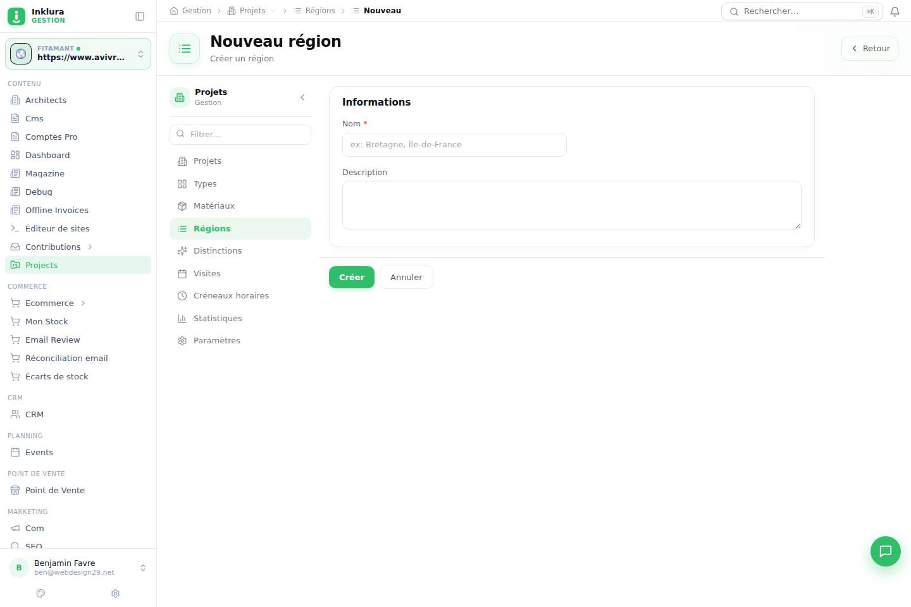
Task: Open the FITAMANT site switcher dropdown
Action: [78, 54]
